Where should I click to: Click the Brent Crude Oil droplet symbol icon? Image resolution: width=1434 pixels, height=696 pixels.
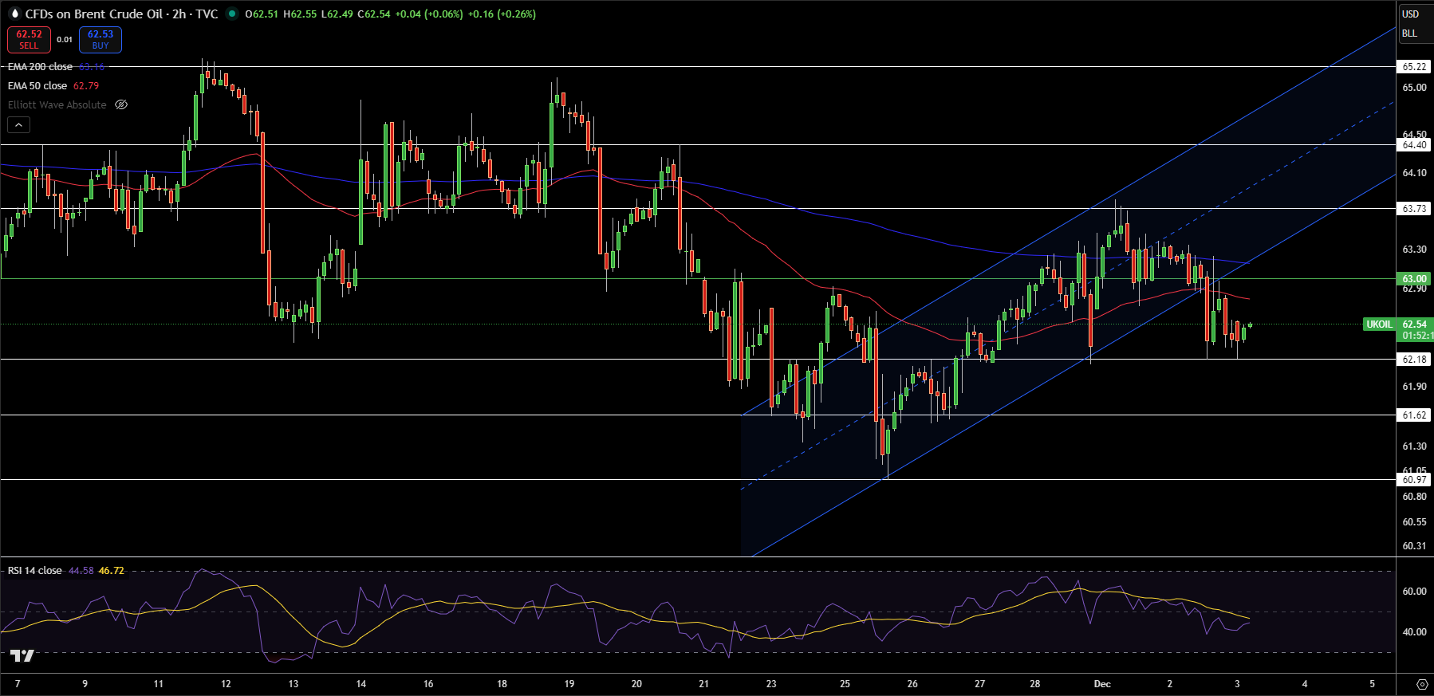(14, 14)
